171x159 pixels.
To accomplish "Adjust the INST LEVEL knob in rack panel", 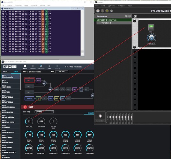I will pos(152,38).
